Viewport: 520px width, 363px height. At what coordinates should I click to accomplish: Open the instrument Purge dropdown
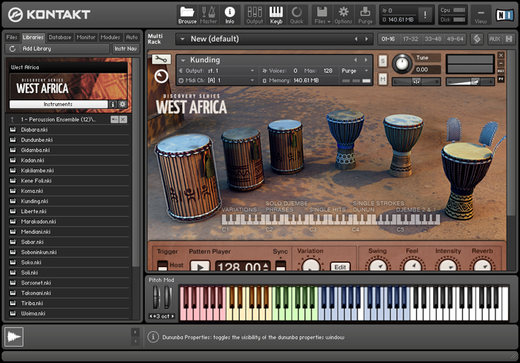(x=354, y=71)
